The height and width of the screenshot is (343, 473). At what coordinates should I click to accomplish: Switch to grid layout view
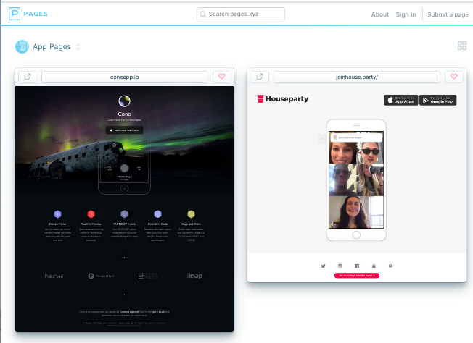(462, 46)
